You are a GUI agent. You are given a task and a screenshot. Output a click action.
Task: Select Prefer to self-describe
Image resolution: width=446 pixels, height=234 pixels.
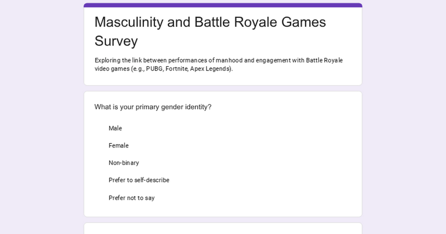tap(139, 180)
